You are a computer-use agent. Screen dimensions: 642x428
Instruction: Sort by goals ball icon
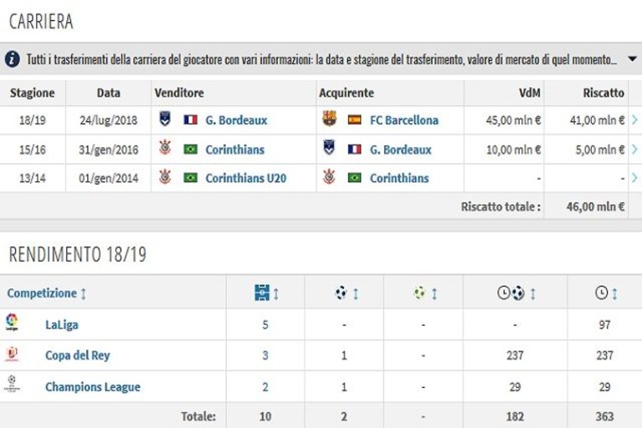pyautogui.click(x=341, y=293)
